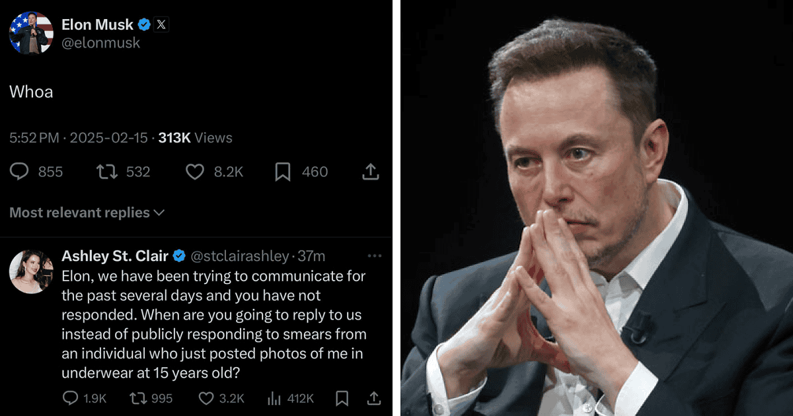Bookmark the main post
This screenshot has width=793, height=416.
click(x=283, y=172)
